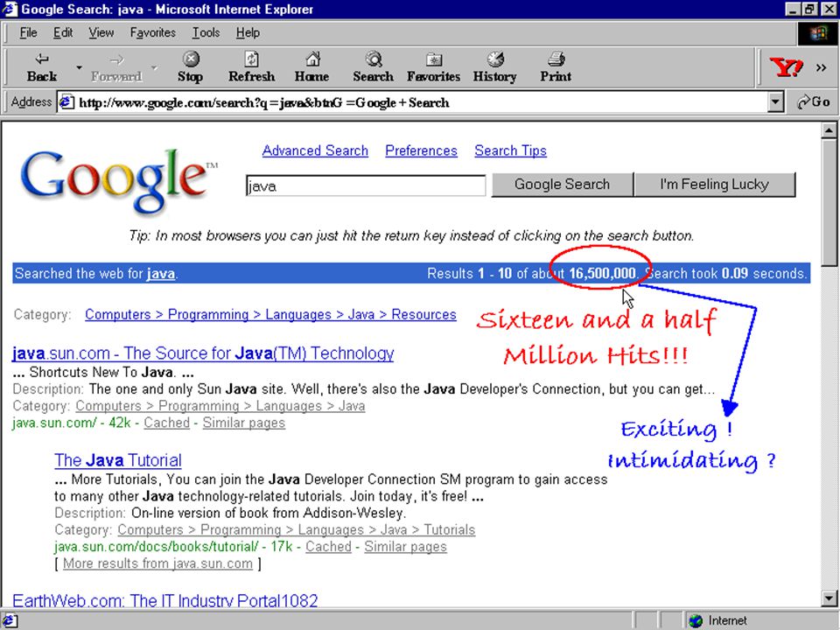Open the Edit menu
The width and height of the screenshot is (840, 630).
tap(63, 32)
